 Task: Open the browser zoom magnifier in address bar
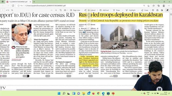(x=144, y=6)
